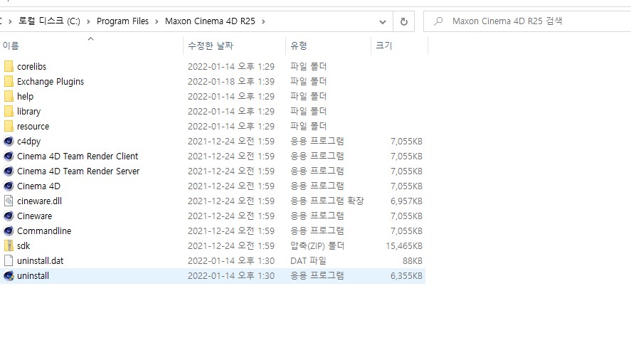Image resolution: width=631 pixels, height=360 pixels.
Task: Select the Cineware application icon
Action: (x=9, y=216)
